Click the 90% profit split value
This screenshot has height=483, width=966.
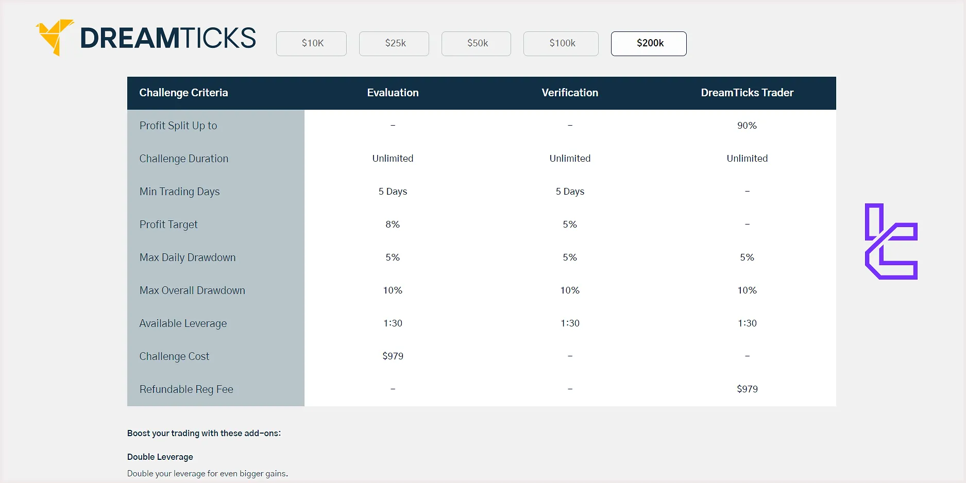(747, 126)
